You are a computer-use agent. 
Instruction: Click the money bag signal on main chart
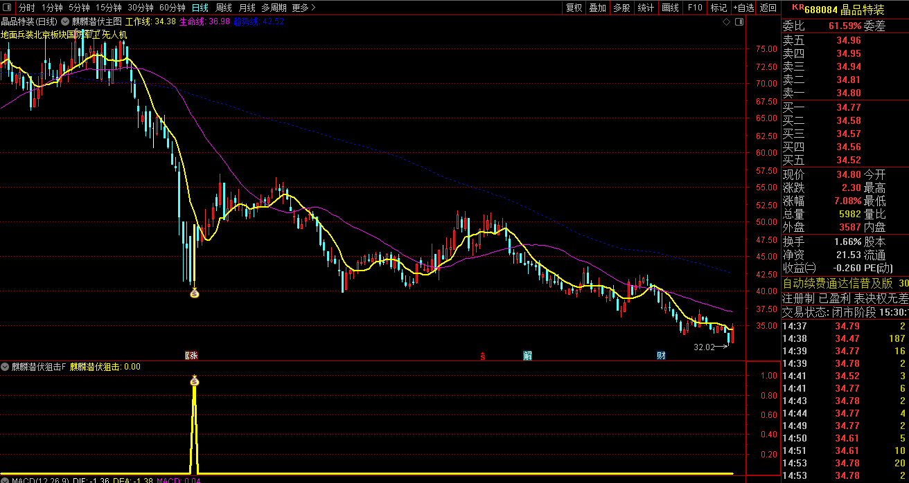point(195,293)
